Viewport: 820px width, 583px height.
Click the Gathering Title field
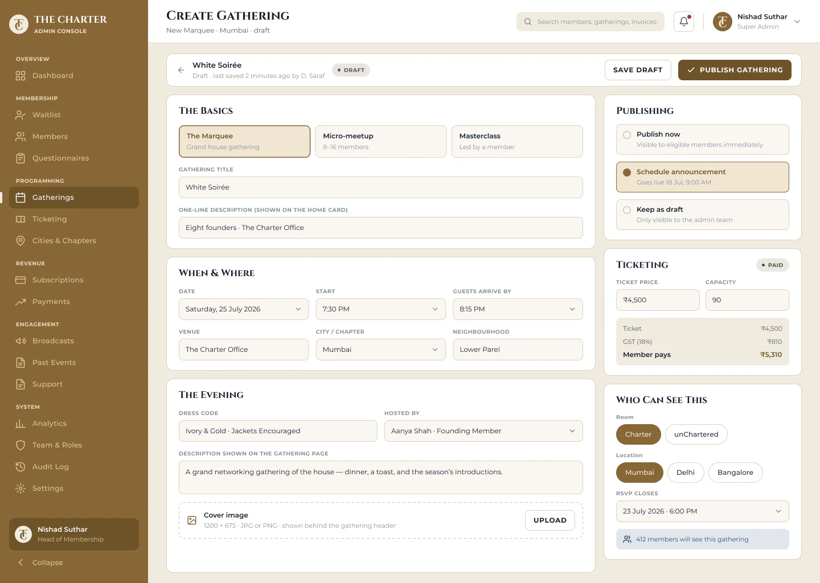point(381,187)
